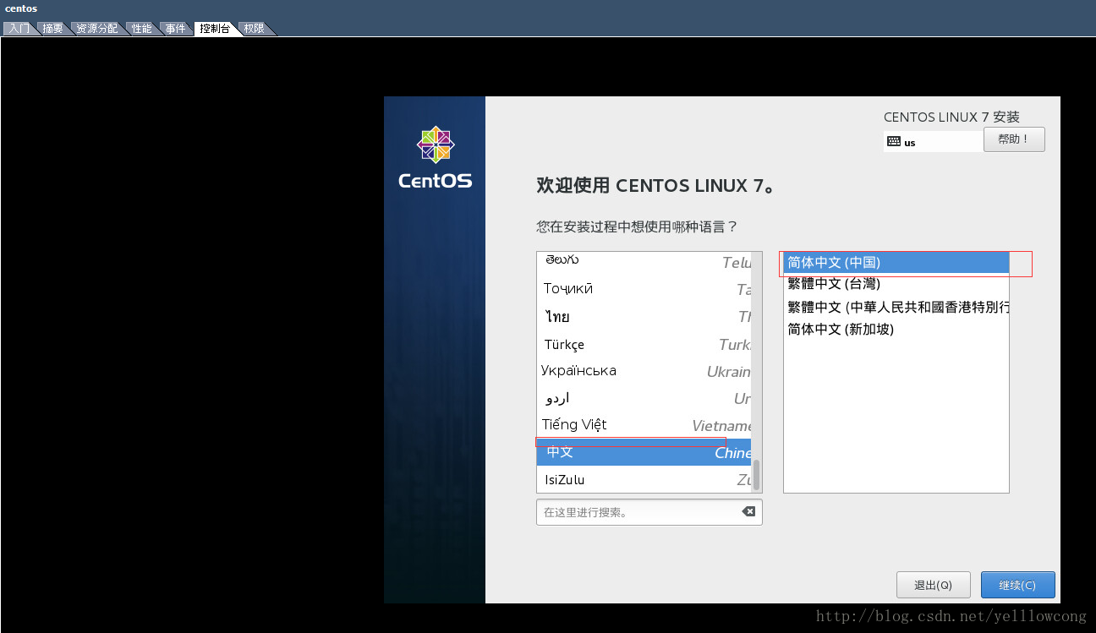Select Türkçe in the language list

point(644,344)
